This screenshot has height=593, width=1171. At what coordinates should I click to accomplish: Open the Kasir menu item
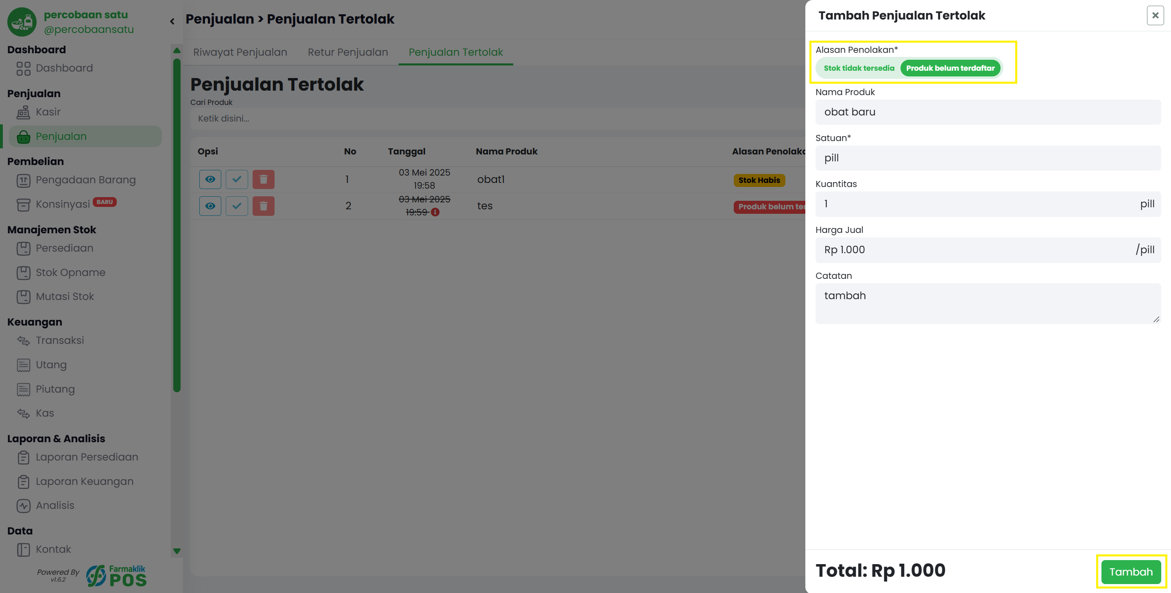[x=48, y=112]
